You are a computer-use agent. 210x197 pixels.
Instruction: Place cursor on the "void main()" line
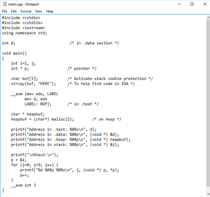click(x=14, y=53)
